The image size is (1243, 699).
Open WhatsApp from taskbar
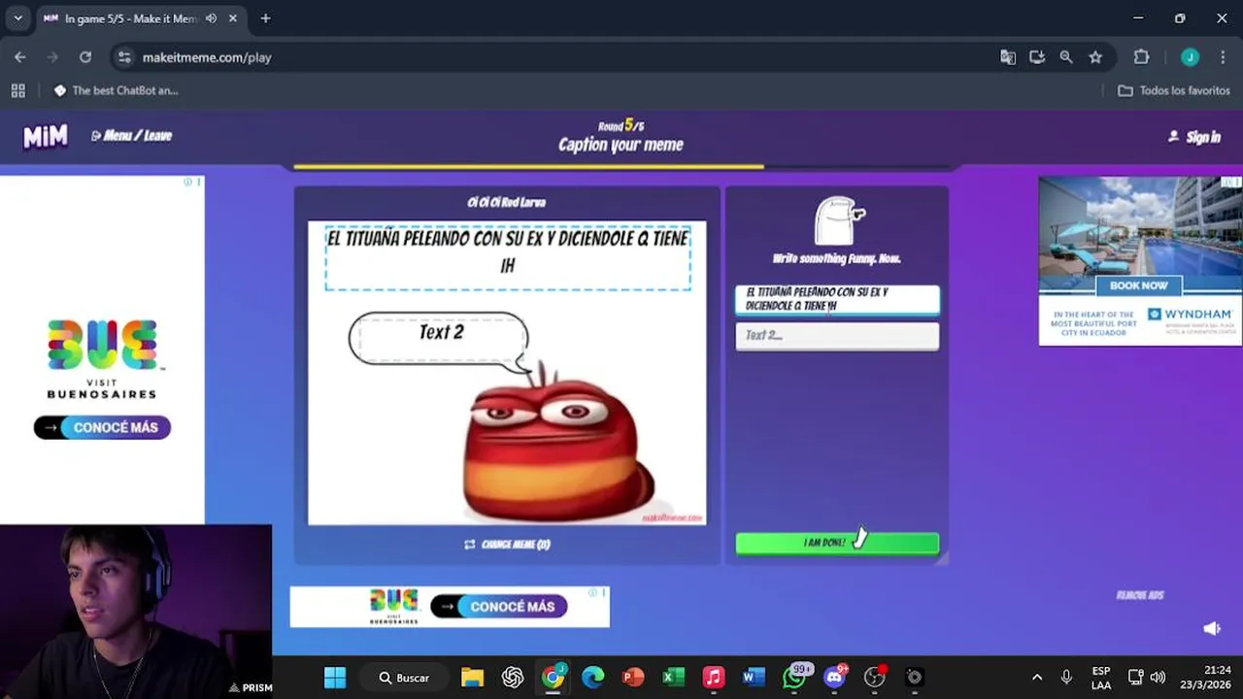click(794, 678)
